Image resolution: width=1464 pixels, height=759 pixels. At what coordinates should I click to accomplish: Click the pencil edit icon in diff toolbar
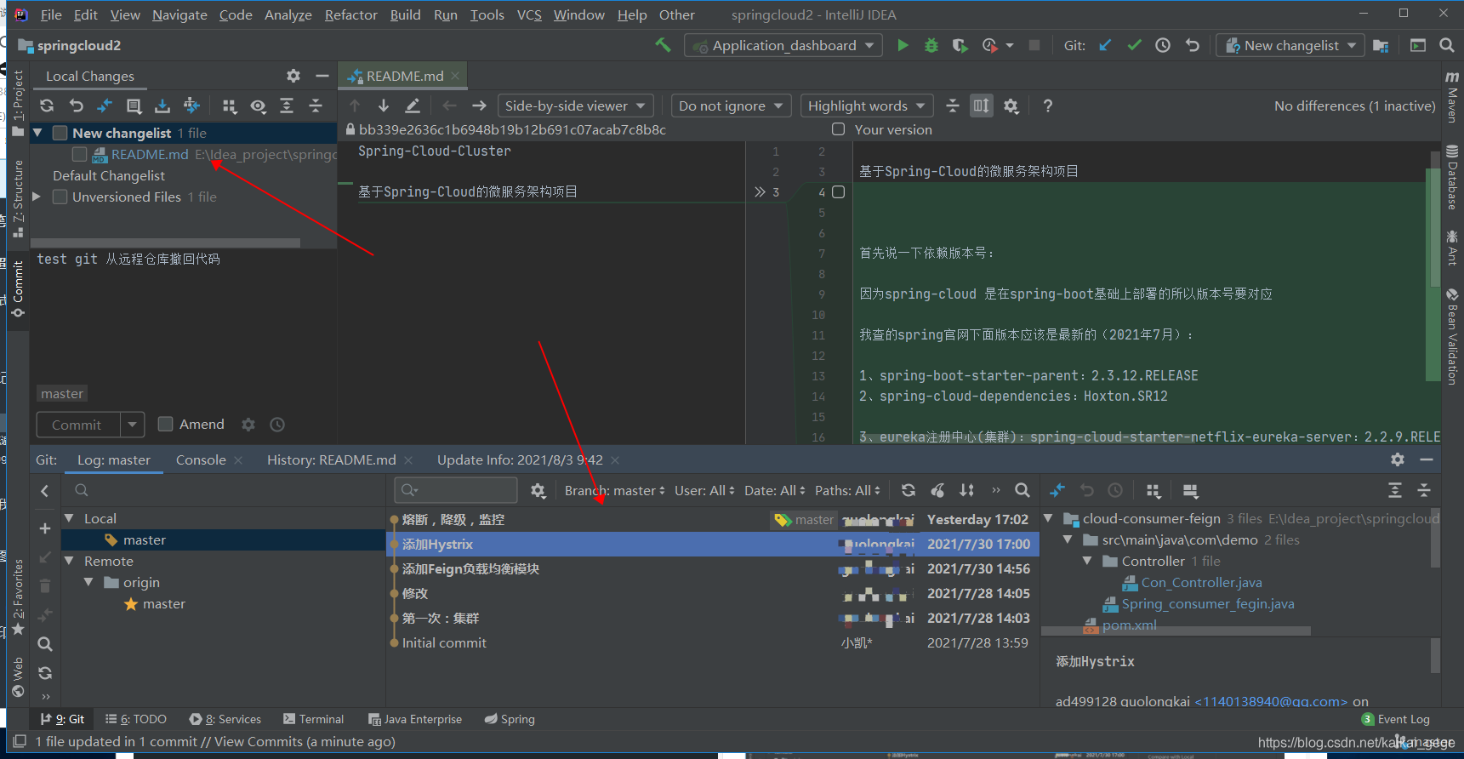click(x=413, y=106)
